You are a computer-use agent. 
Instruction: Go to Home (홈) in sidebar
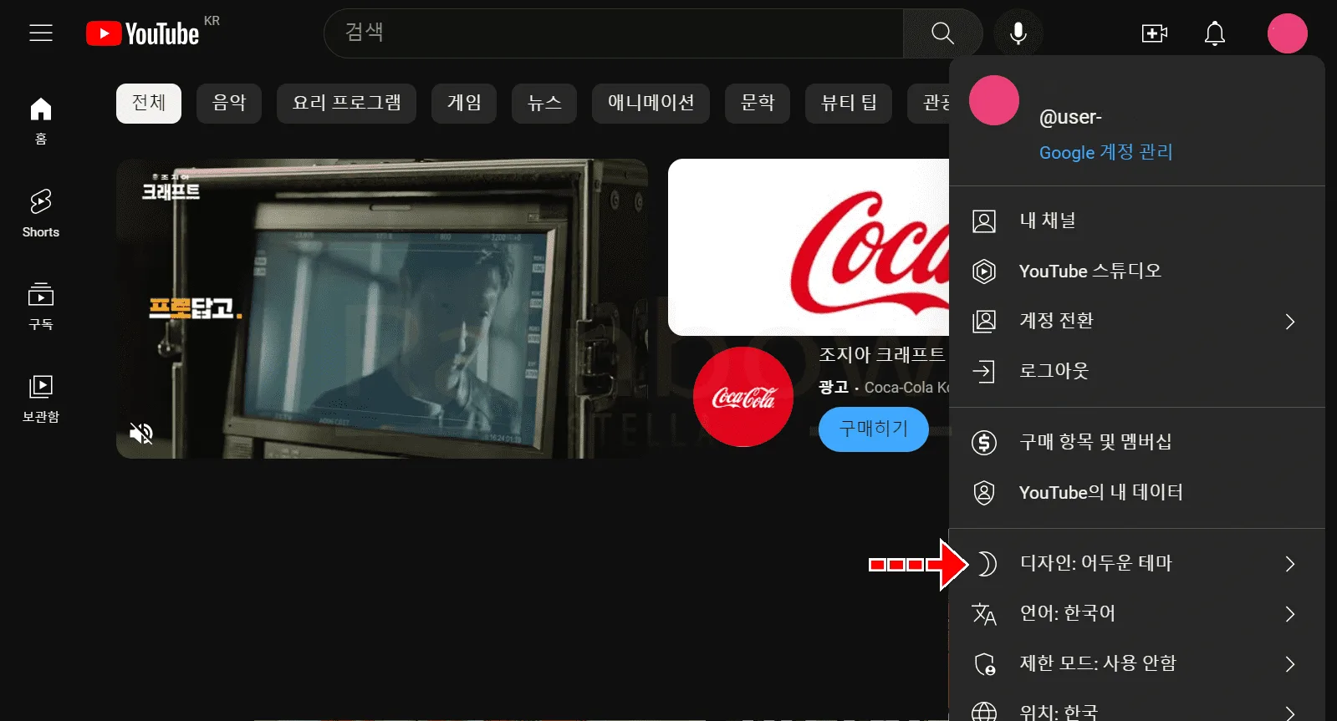(41, 120)
